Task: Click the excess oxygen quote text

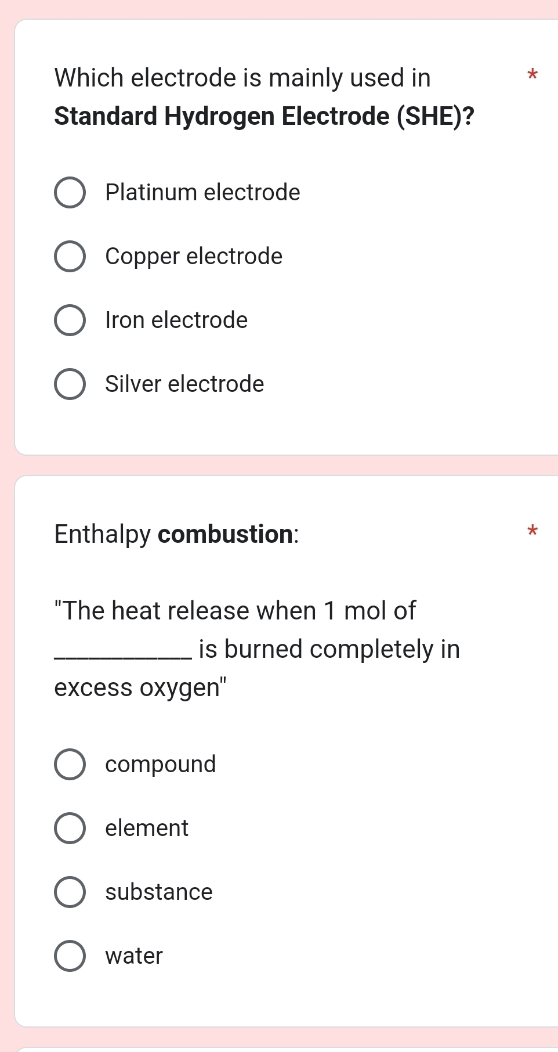Action: click(139, 687)
